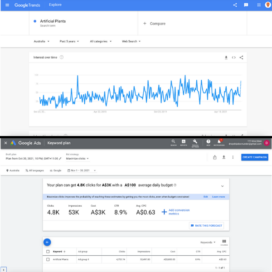Click Edit in the Maximize clicks notice
The image size is (272, 272).
tap(205, 197)
